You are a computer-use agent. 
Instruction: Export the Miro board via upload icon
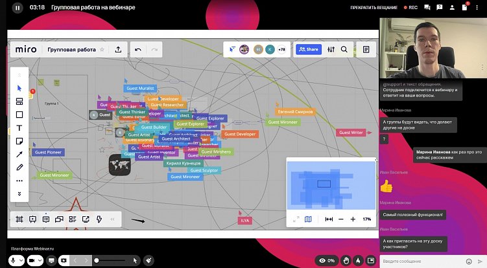(118, 50)
